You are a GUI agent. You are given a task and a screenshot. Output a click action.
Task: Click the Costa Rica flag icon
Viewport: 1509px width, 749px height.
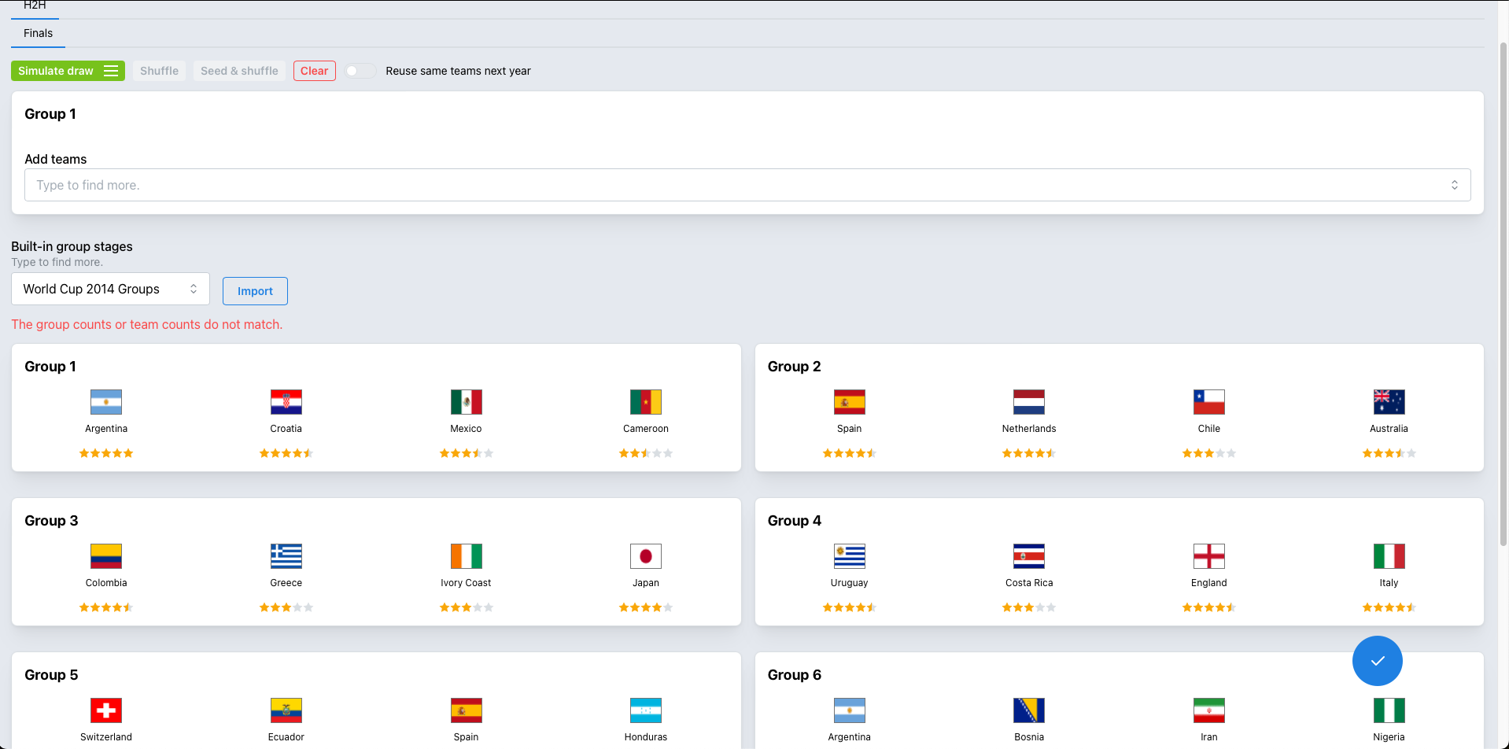1029,556
